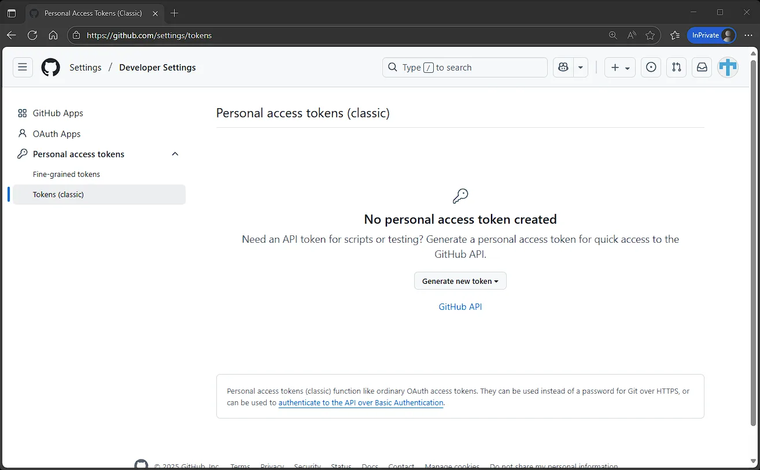The height and width of the screenshot is (470, 760).
Task: Open the hamburger navigation menu
Action: tap(23, 68)
